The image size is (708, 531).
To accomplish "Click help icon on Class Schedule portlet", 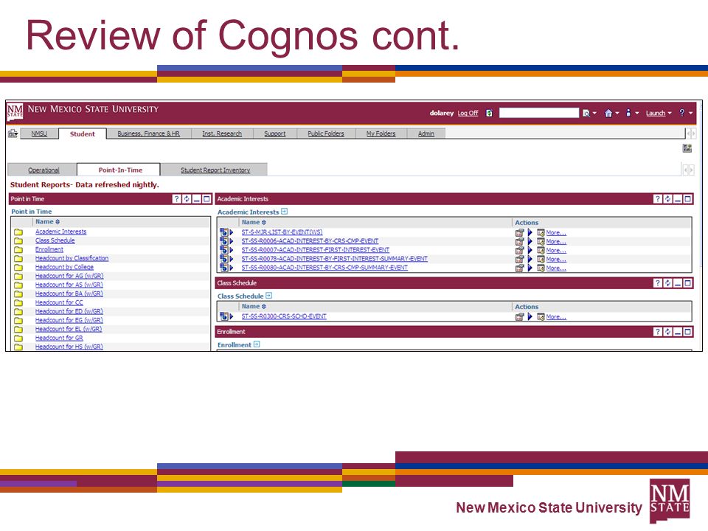I will click(x=657, y=283).
